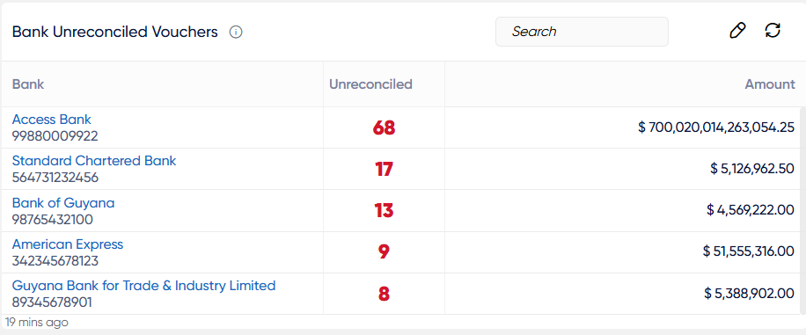Open Guyana Bank for Trade & Industry Limited

pyautogui.click(x=144, y=285)
